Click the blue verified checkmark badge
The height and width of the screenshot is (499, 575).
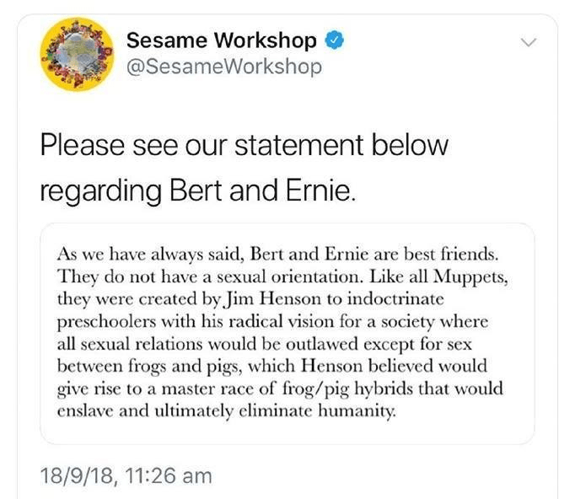click(335, 40)
